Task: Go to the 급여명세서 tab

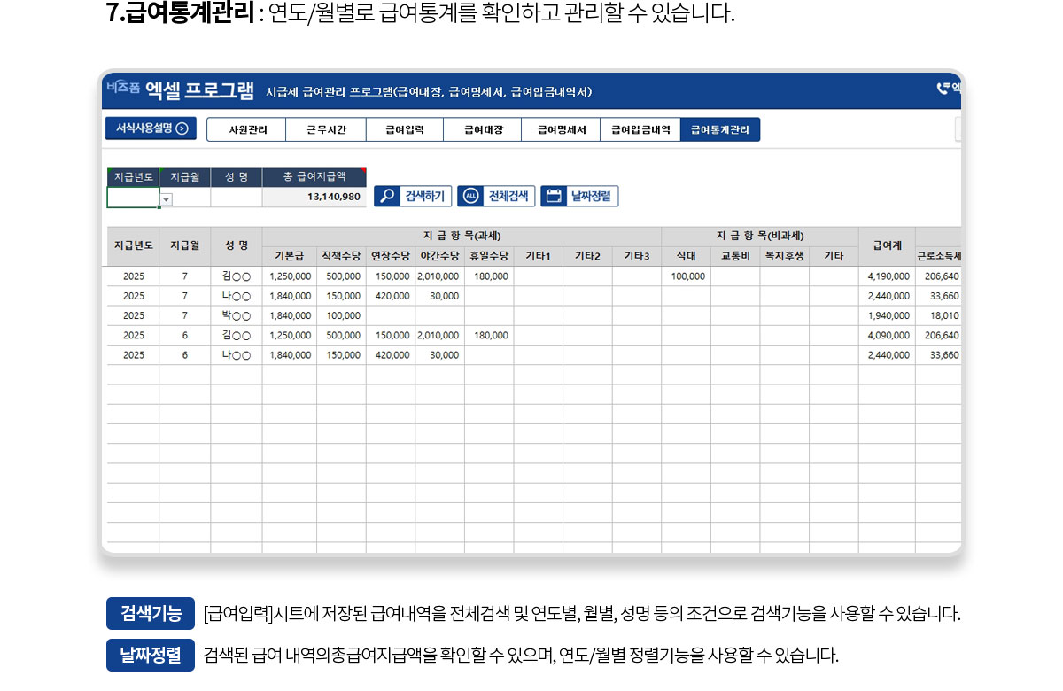Action: (x=561, y=129)
